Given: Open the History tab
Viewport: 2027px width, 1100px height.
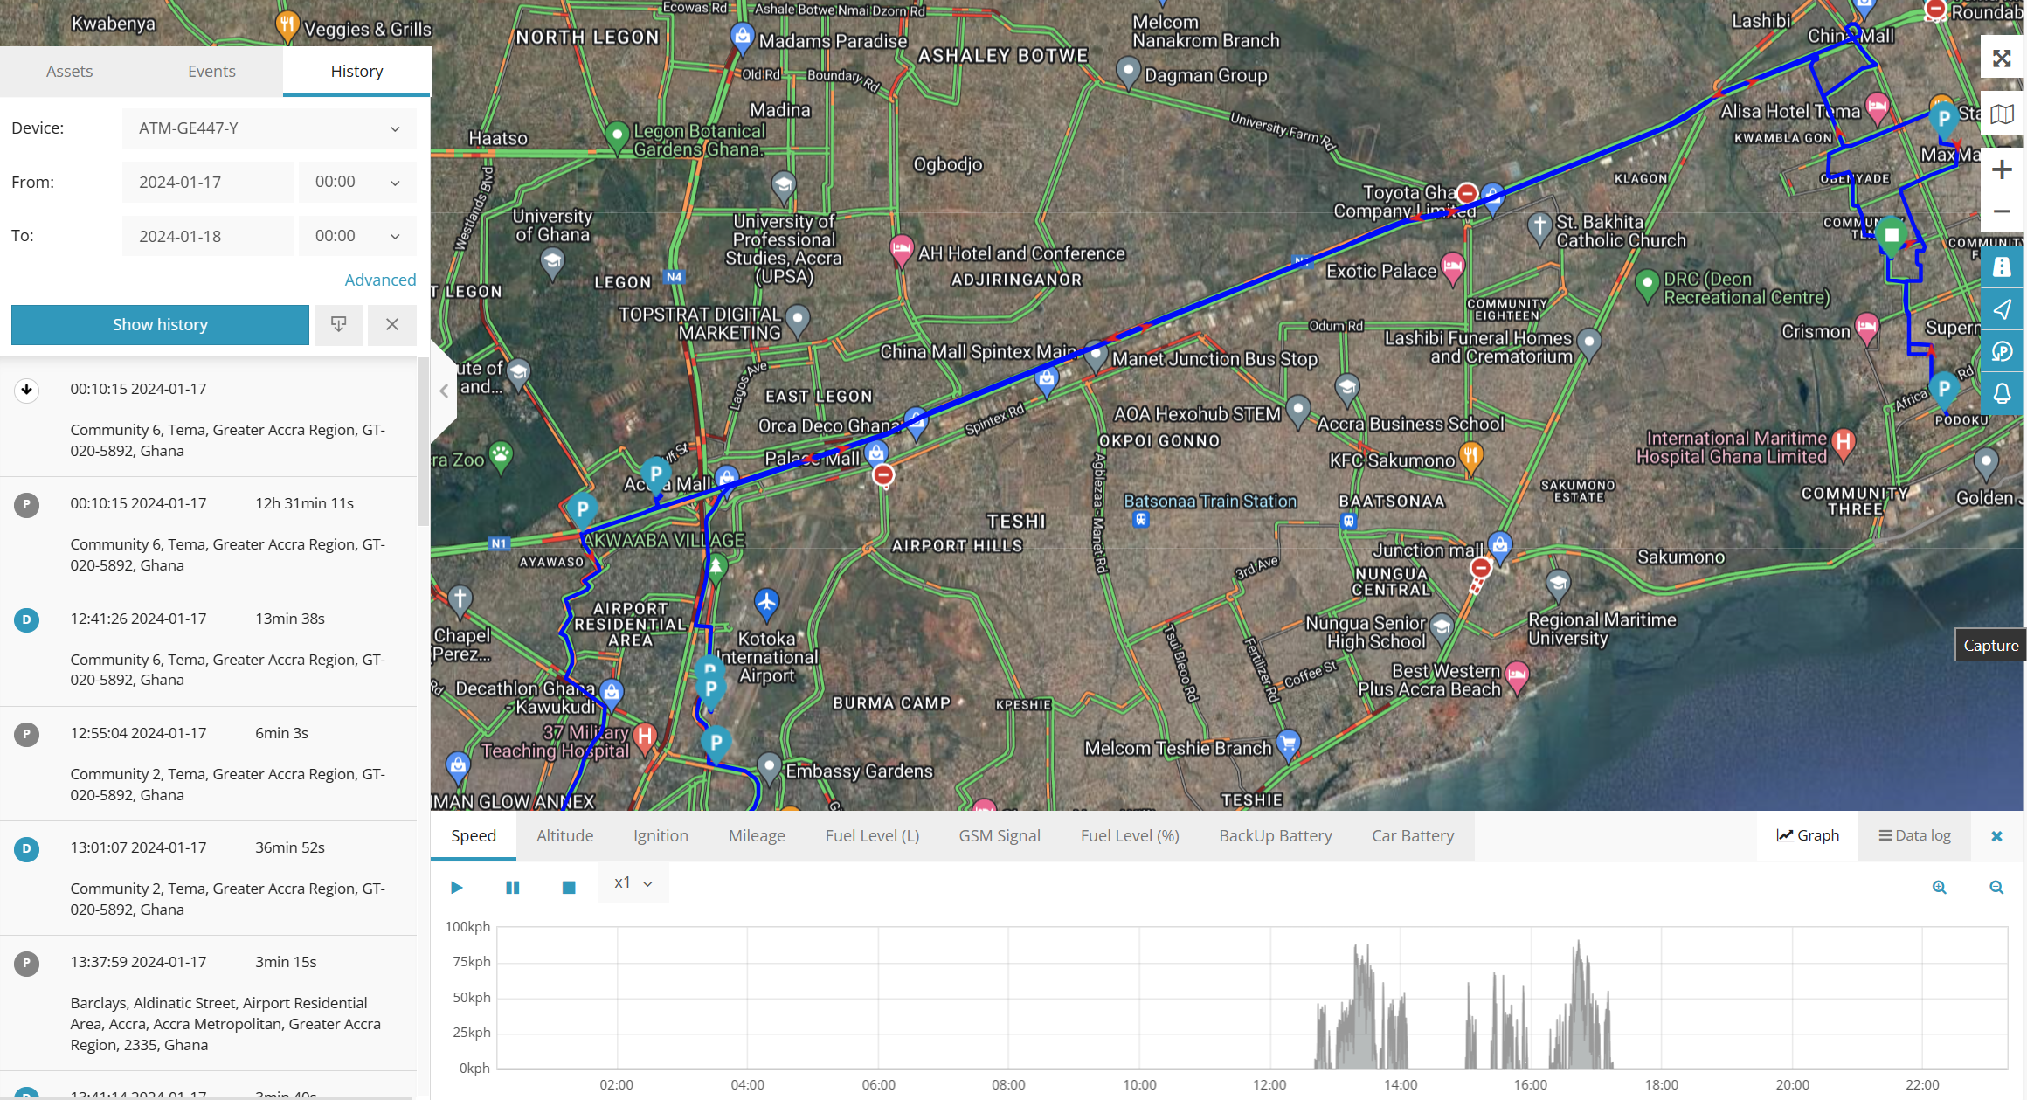Looking at the screenshot, I should pyautogui.click(x=356, y=71).
